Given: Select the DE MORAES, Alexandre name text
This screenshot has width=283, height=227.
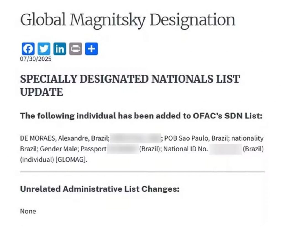Looking at the screenshot, I should coord(55,138).
